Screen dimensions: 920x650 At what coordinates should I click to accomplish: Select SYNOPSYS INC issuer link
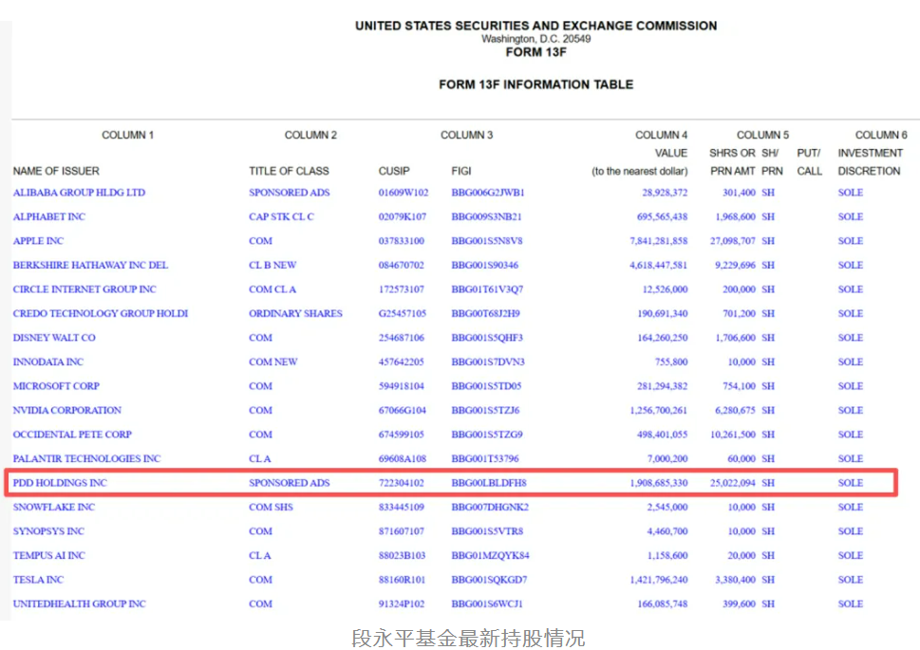pos(48,530)
